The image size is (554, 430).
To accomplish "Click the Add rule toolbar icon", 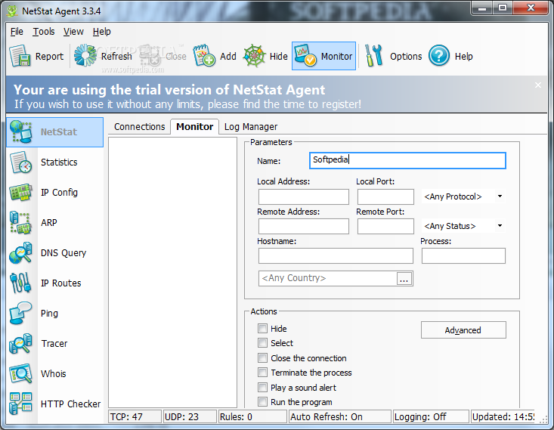I will click(204, 55).
